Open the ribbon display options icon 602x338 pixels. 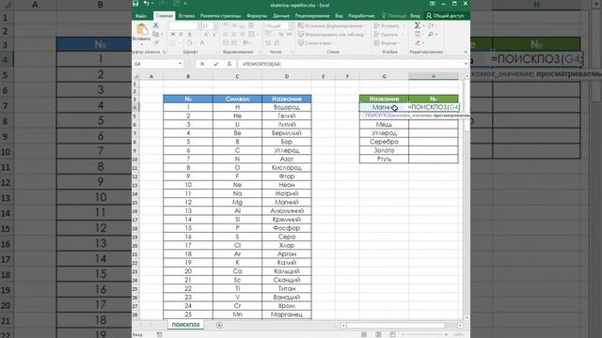[x=433, y=4]
